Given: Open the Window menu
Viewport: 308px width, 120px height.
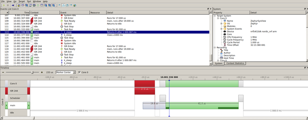Looking at the screenshot, I should tap(37, 1).
